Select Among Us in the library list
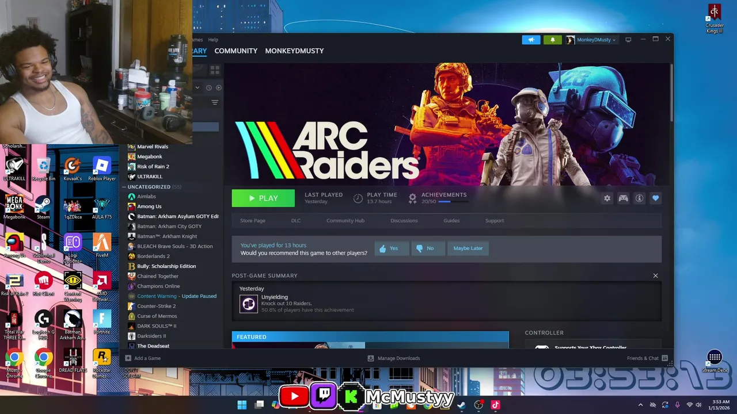737x414 pixels. [149, 206]
